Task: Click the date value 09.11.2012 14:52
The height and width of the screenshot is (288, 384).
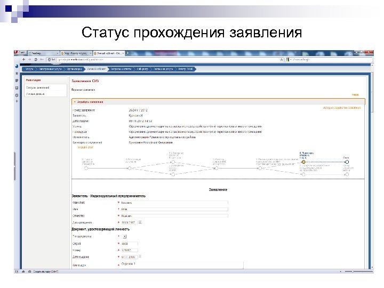Action: point(140,121)
